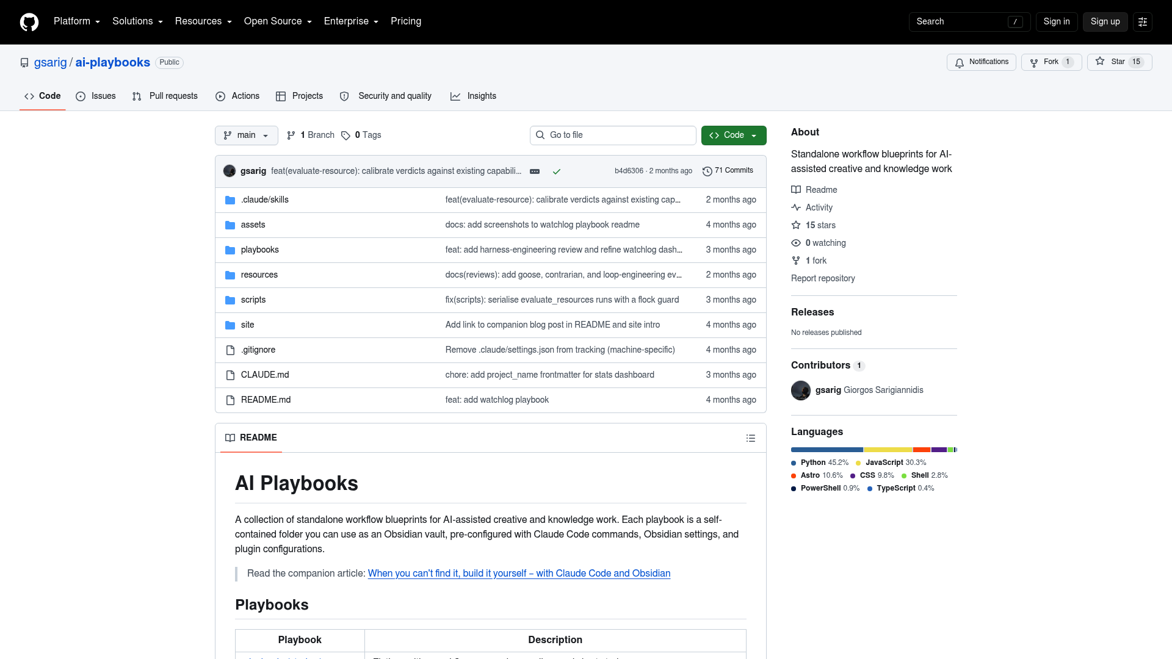Switch to Security and quality tab

point(386,96)
